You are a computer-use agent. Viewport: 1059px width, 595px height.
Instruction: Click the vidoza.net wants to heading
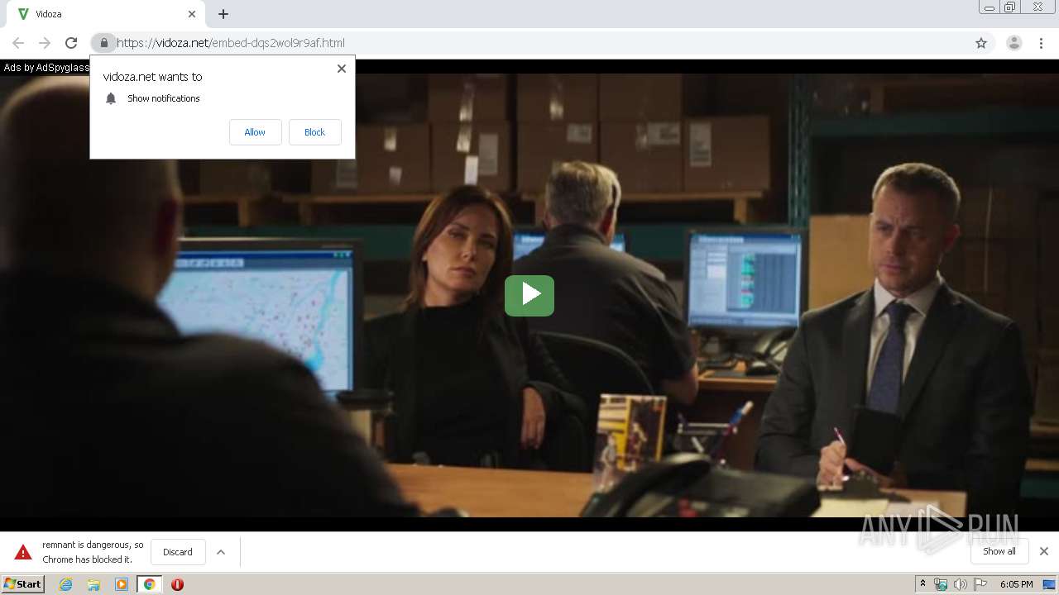pos(152,77)
